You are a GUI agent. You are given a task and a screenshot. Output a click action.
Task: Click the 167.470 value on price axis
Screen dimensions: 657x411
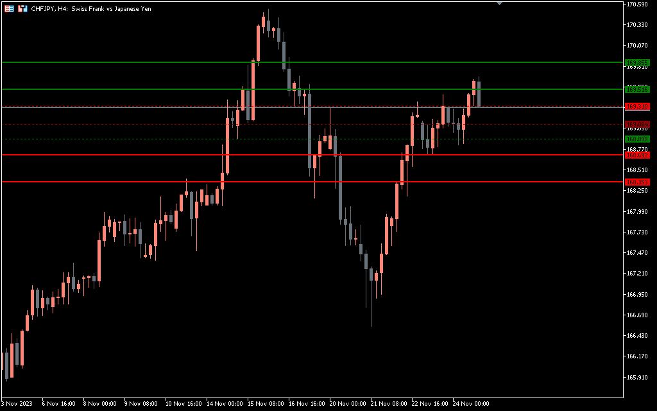point(637,253)
